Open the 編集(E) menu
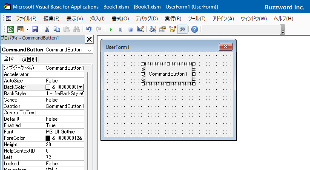 tap(52, 19)
